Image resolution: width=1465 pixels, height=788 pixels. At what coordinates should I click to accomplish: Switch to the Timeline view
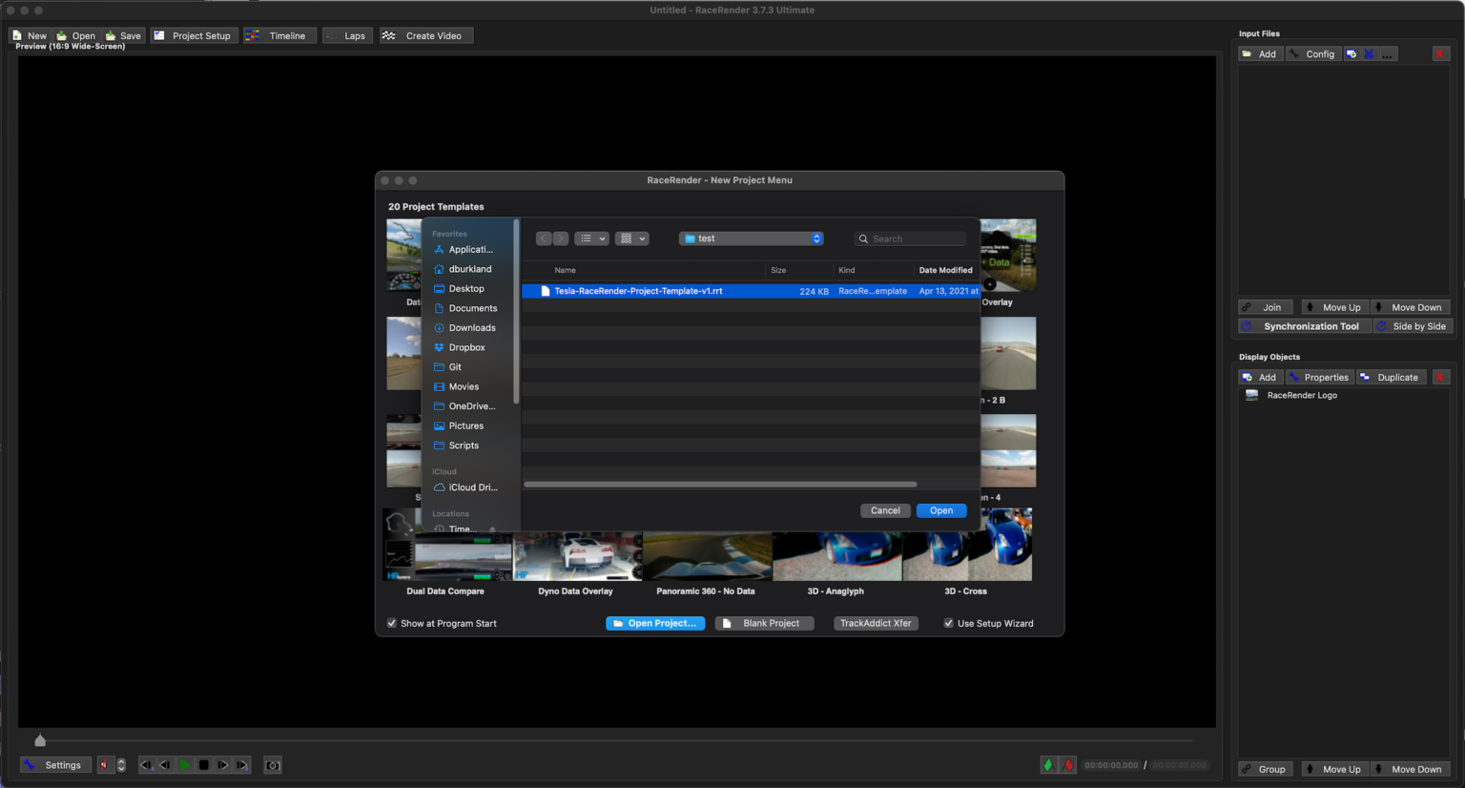click(279, 35)
